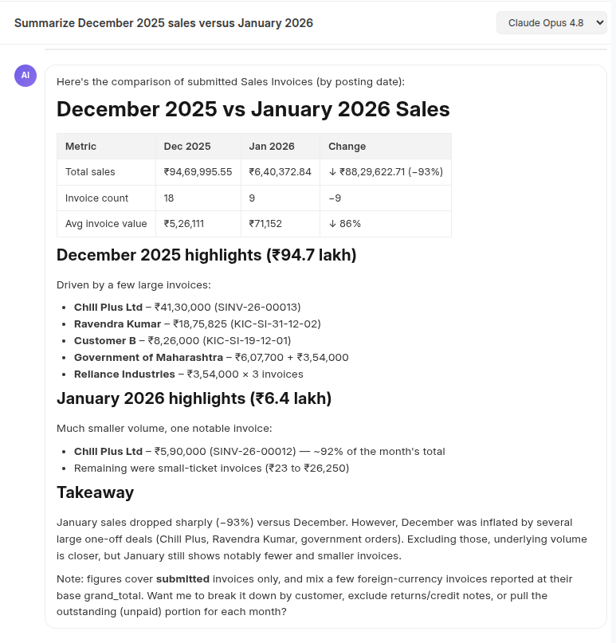Click the Takeaway heading
This screenshot has width=616, height=643.
click(x=95, y=492)
